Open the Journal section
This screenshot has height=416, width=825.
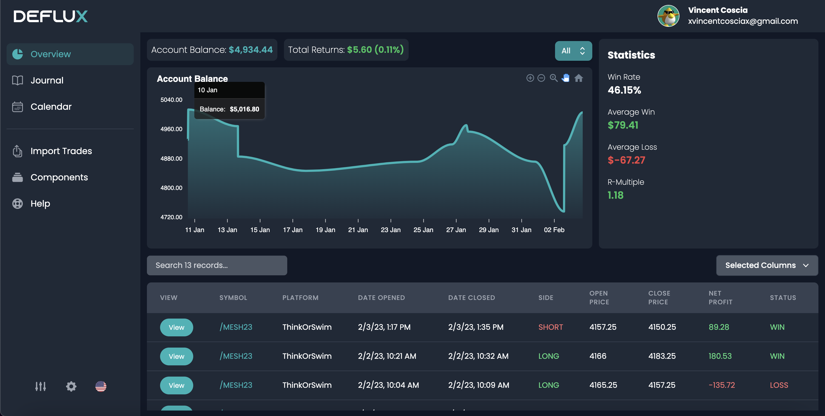47,80
